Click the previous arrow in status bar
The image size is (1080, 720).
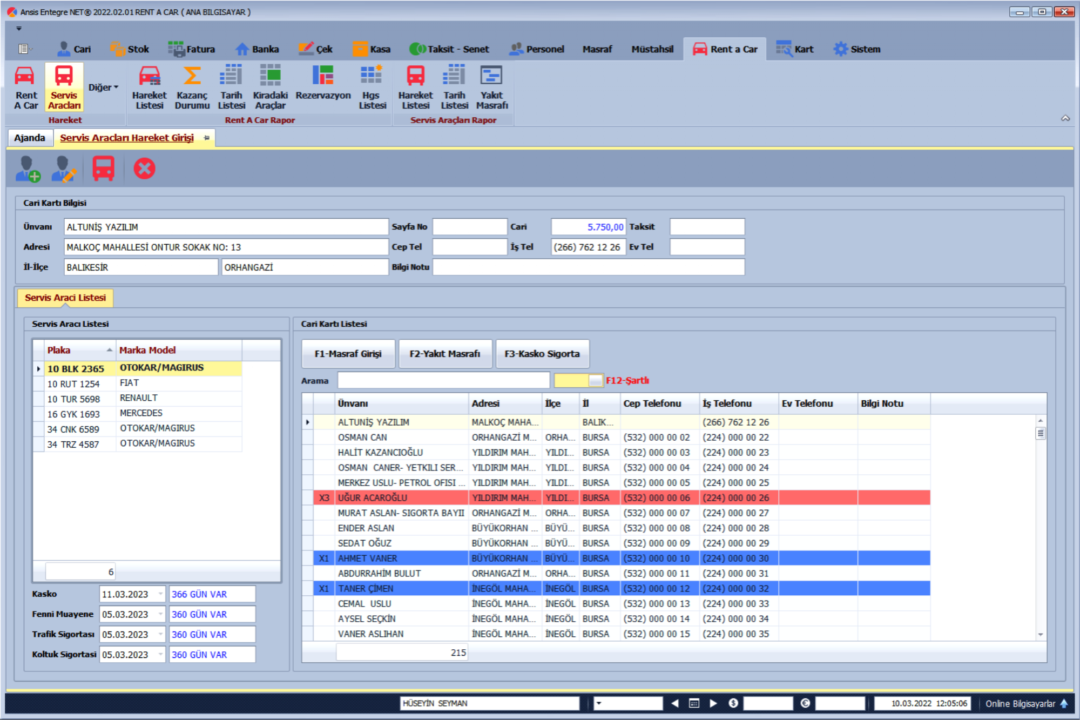674,703
